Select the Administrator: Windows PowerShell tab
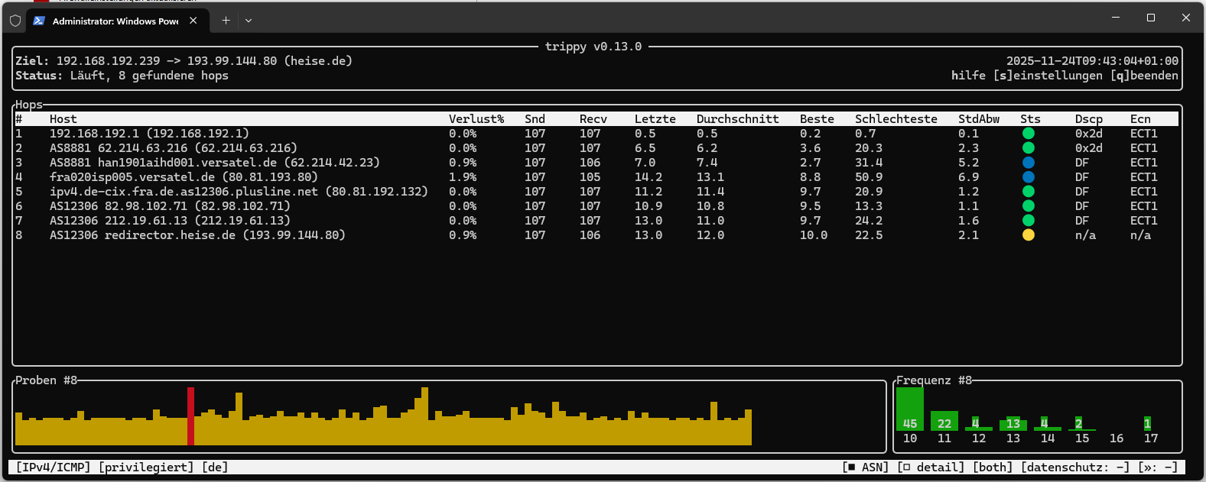The image size is (1206, 482). click(x=116, y=21)
